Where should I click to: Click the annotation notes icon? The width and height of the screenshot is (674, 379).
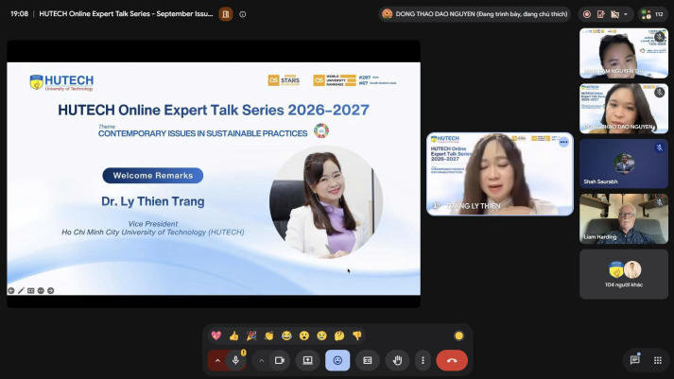tap(601, 14)
